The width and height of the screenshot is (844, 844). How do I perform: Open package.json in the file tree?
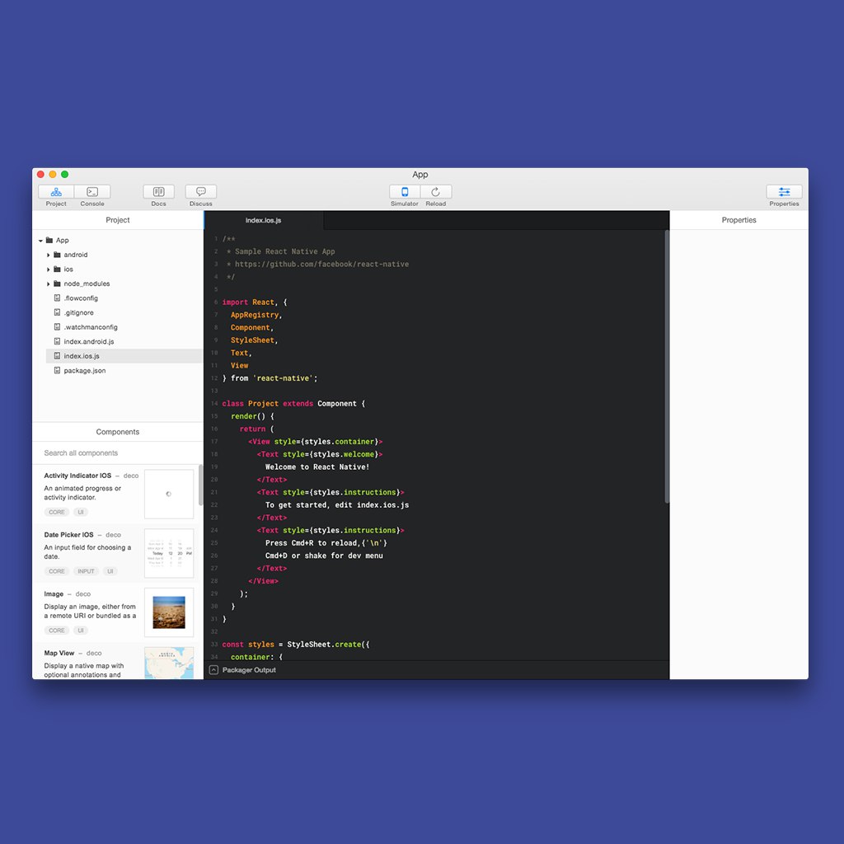pyautogui.click(x=85, y=371)
